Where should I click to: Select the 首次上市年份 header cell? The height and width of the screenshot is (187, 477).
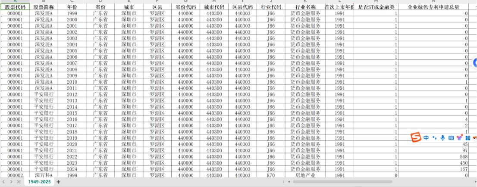[x=339, y=7]
